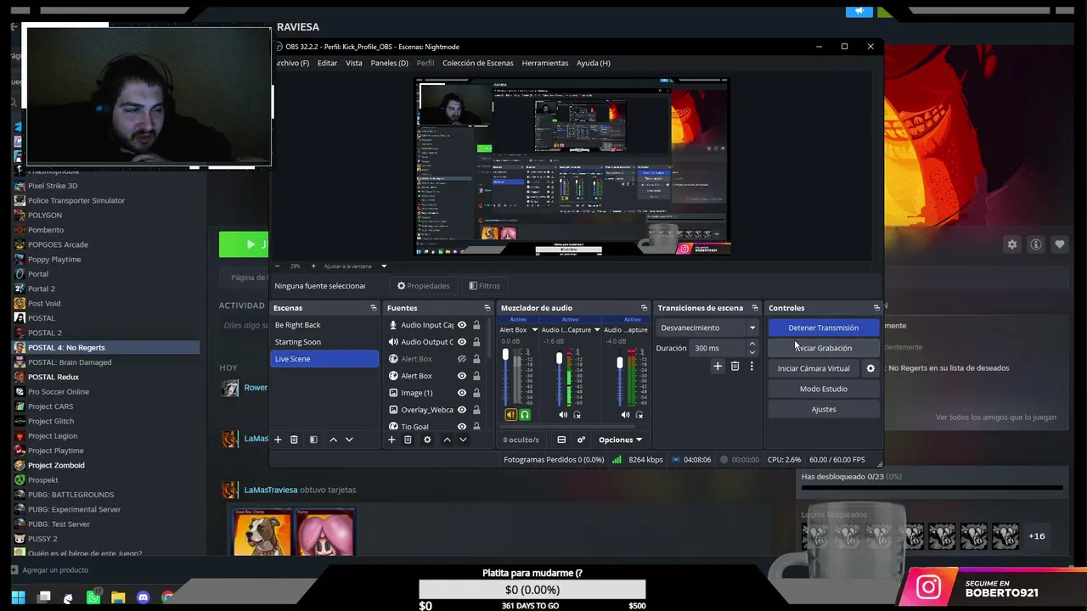Open the Paneles (D) menu

390,63
